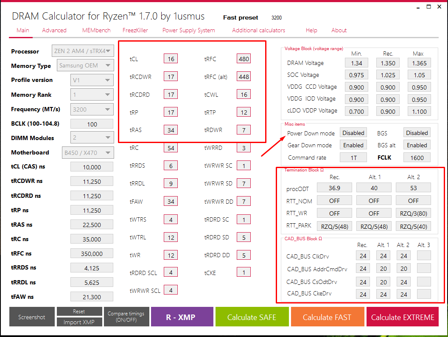
Task: Click the BGS alt Enabled value
Action: point(417,145)
